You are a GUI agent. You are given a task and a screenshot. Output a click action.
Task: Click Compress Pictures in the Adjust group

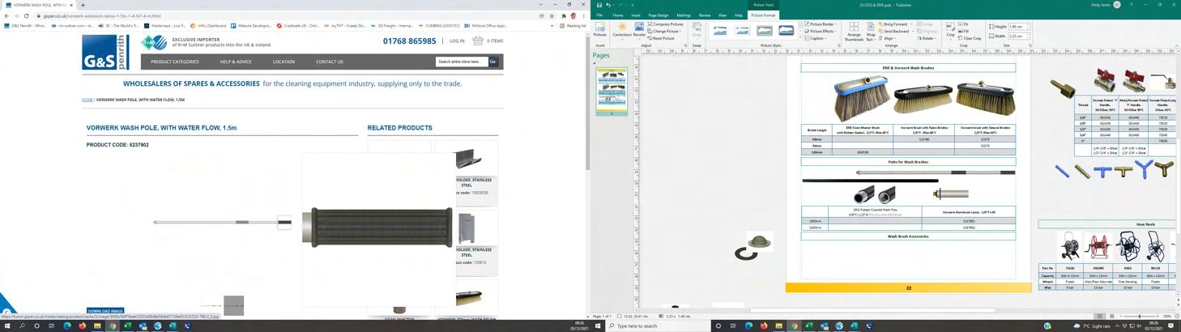coord(666,24)
